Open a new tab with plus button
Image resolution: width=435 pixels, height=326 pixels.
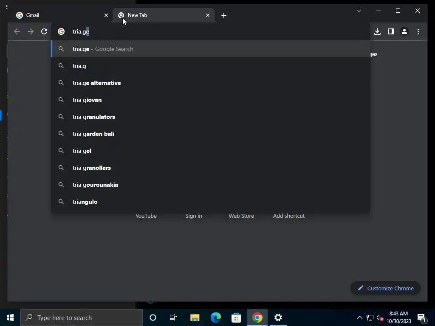pyautogui.click(x=224, y=16)
